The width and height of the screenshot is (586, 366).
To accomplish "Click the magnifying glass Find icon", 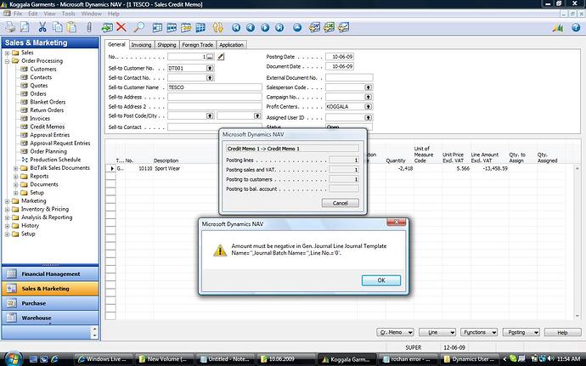I will (x=138, y=27).
